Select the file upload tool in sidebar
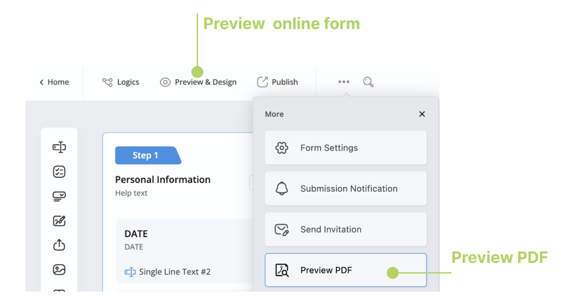 point(59,245)
